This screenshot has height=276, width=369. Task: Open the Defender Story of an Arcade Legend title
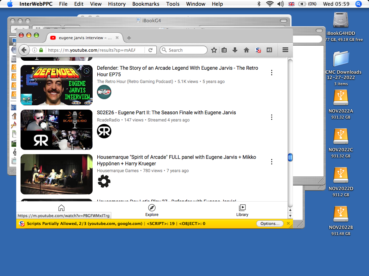[x=177, y=71]
